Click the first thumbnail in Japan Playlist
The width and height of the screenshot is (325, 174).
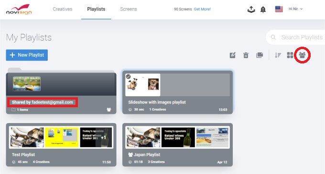click(x=143, y=137)
